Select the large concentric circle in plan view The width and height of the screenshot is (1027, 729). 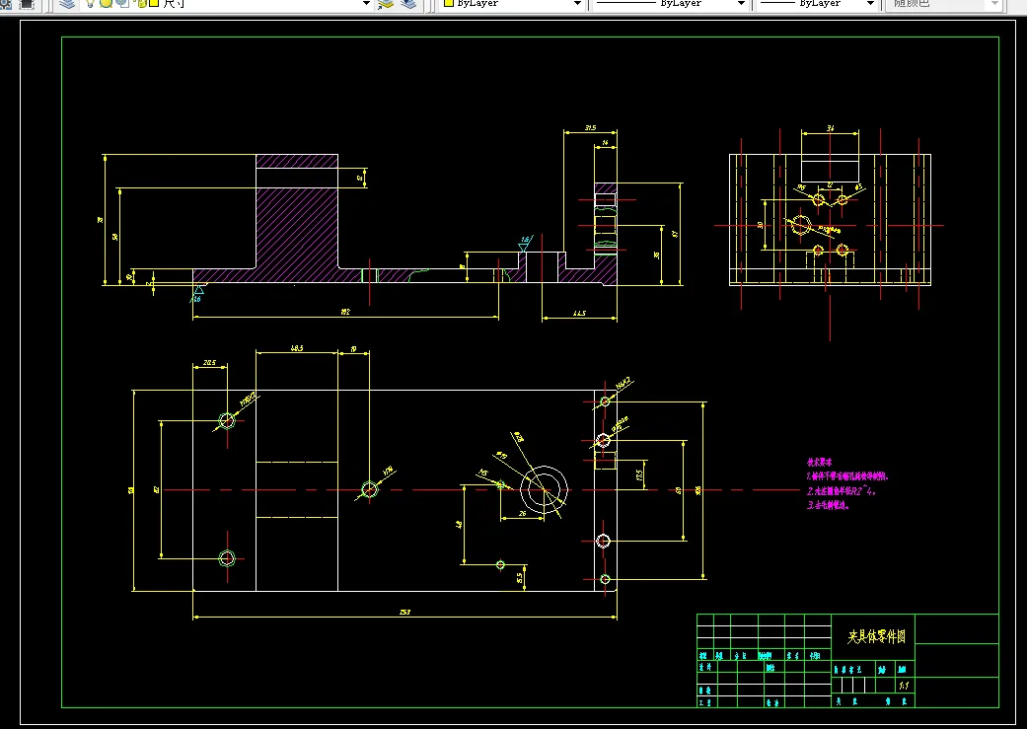[x=545, y=489]
